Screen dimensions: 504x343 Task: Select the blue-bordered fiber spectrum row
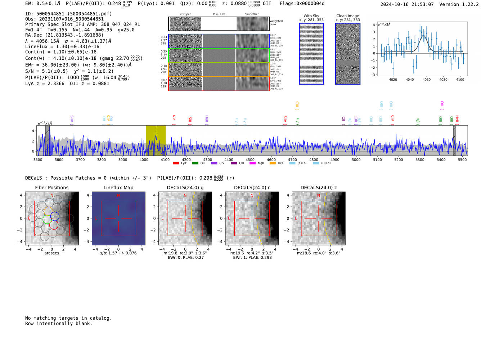219,41
